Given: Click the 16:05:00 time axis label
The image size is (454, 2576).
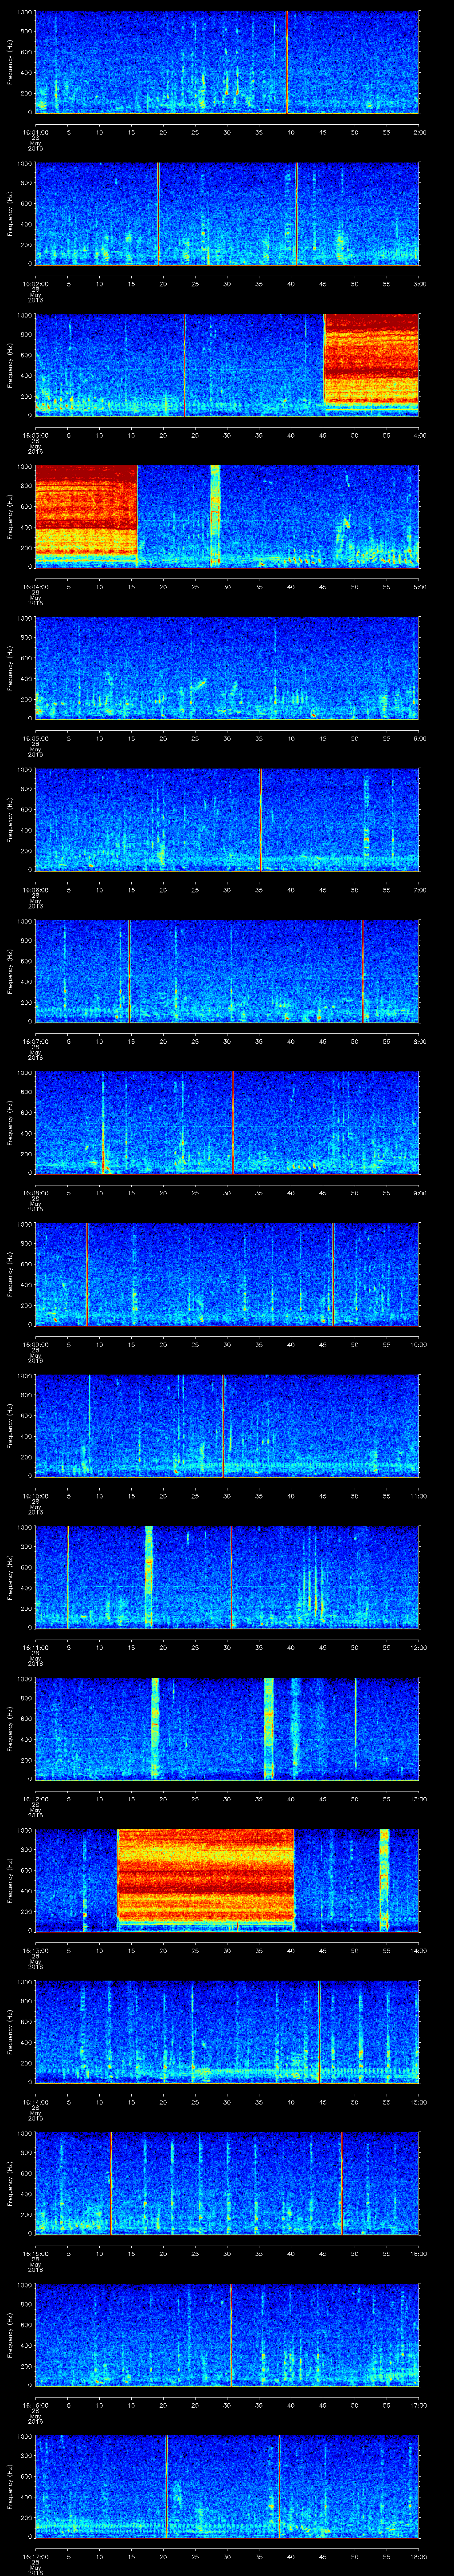Looking at the screenshot, I should tap(36, 738).
